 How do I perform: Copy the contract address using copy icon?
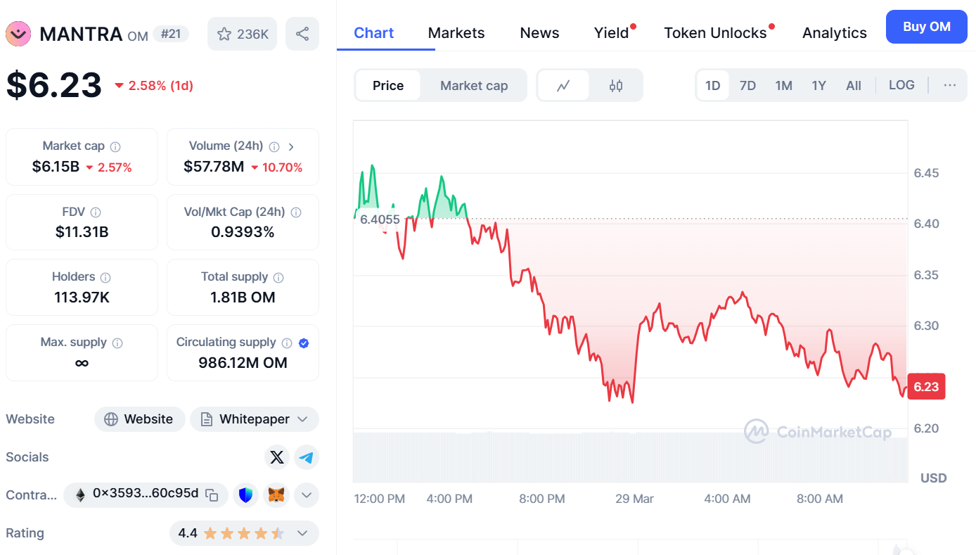pos(212,495)
